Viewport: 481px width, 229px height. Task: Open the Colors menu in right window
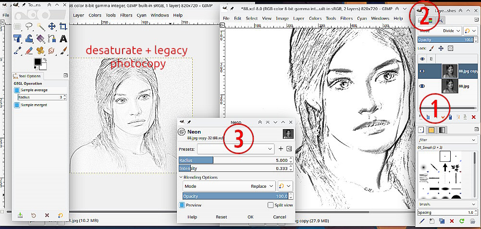pyautogui.click(x=315, y=18)
